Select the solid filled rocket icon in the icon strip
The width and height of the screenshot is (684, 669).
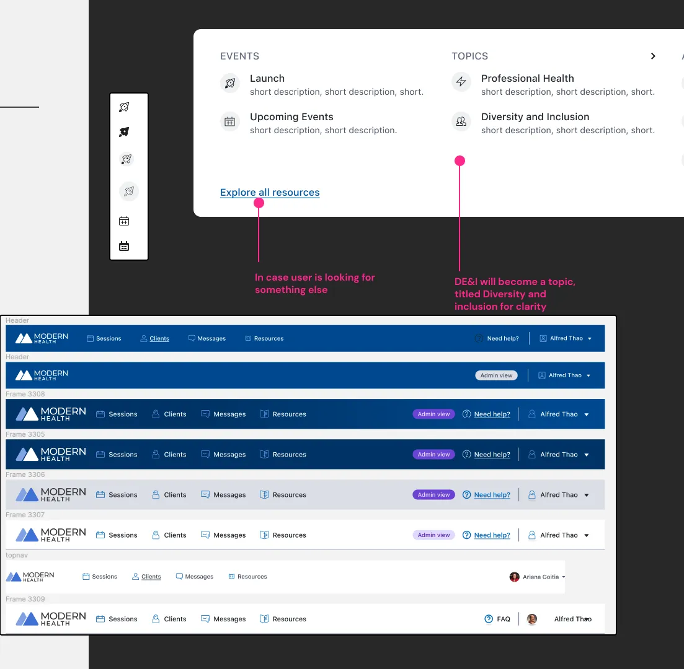point(124,131)
